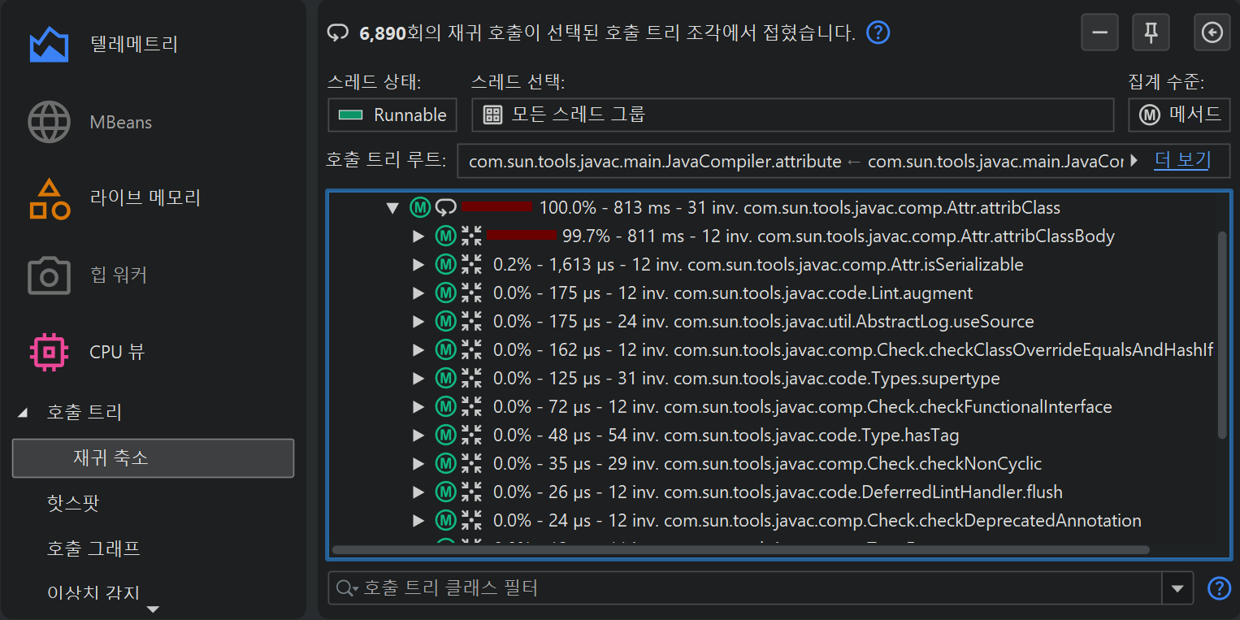Collapse the Attr.attribClass tree node

point(393,208)
